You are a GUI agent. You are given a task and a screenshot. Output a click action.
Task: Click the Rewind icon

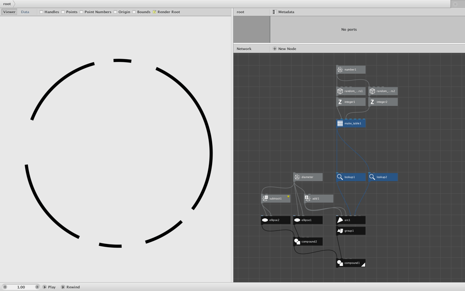click(x=63, y=287)
